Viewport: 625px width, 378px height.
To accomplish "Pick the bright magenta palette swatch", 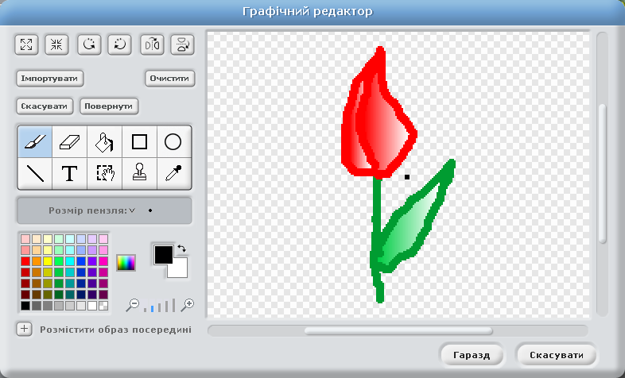I will pos(103,261).
